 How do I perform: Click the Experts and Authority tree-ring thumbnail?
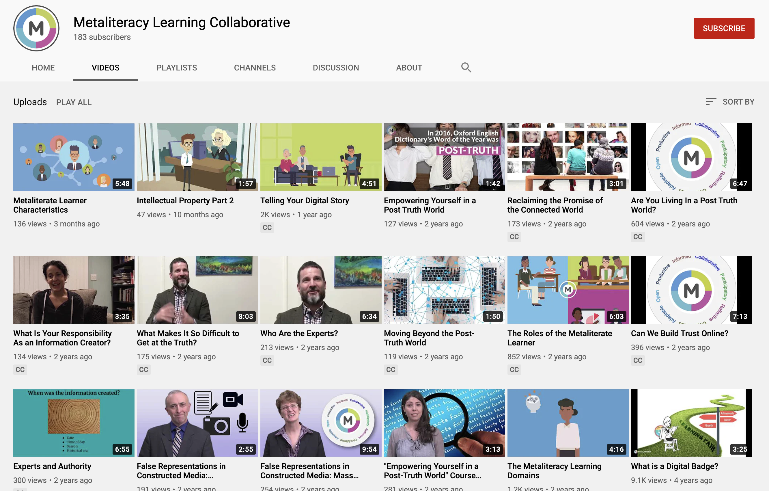click(x=74, y=422)
